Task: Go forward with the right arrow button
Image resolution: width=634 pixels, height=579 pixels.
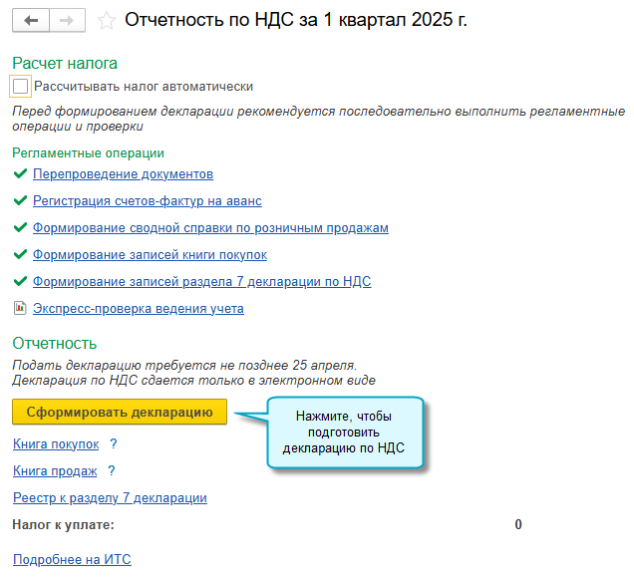Action: [x=67, y=20]
